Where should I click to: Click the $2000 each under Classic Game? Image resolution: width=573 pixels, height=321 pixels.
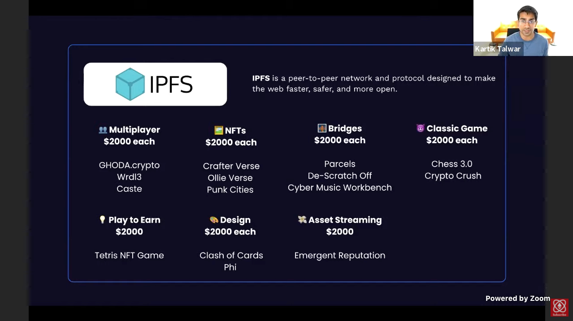click(452, 140)
